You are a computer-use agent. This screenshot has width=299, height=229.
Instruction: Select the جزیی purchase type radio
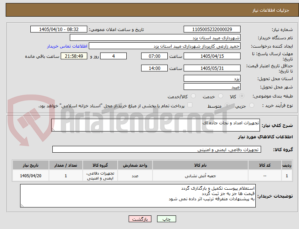[252, 105]
